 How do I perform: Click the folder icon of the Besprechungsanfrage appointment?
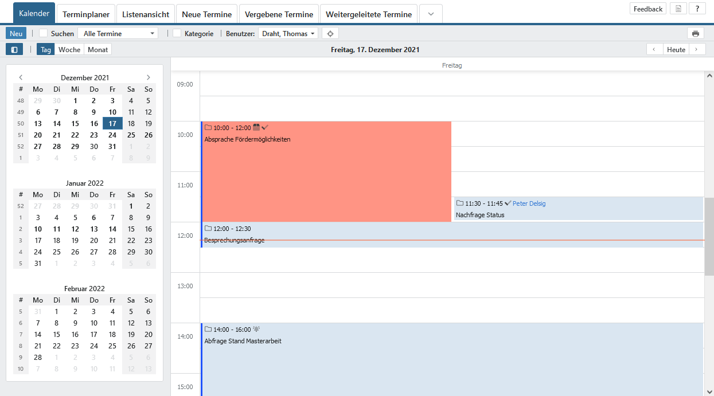(x=208, y=228)
